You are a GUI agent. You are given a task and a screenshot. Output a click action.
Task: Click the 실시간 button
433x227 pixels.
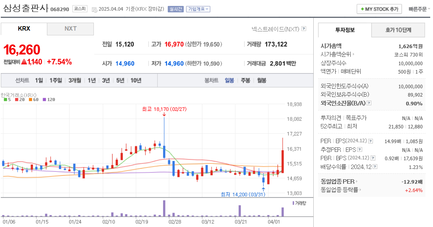176,9
